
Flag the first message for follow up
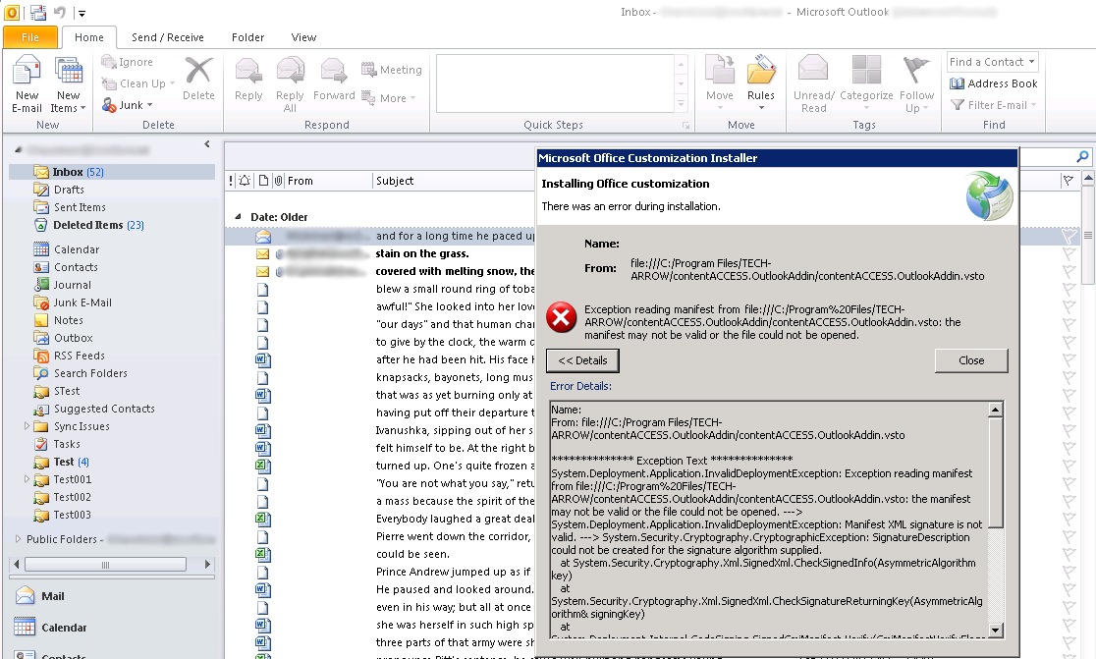(x=1069, y=236)
